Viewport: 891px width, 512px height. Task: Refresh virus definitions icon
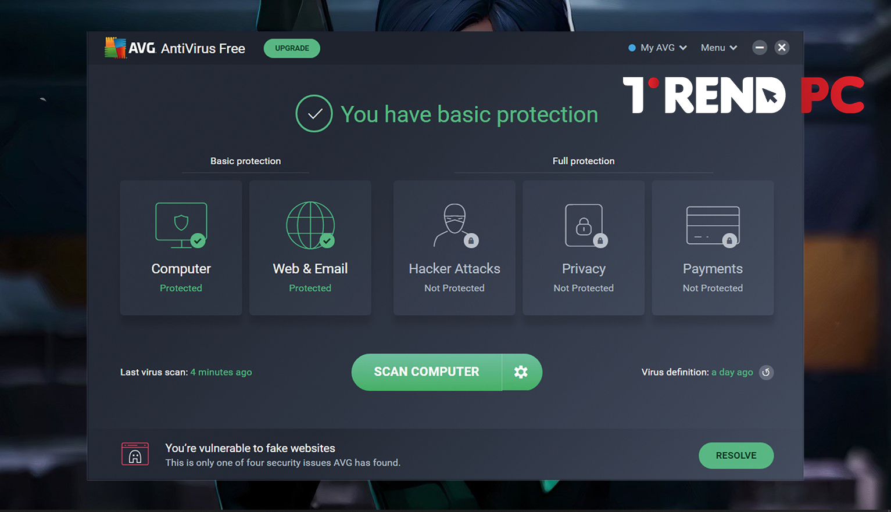tap(766, 372)
